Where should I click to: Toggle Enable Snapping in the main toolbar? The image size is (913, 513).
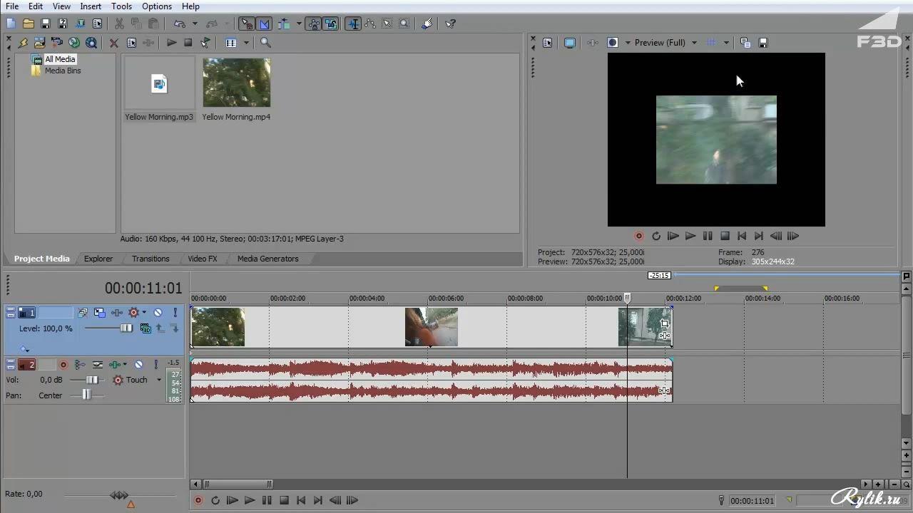click(247, 24)
